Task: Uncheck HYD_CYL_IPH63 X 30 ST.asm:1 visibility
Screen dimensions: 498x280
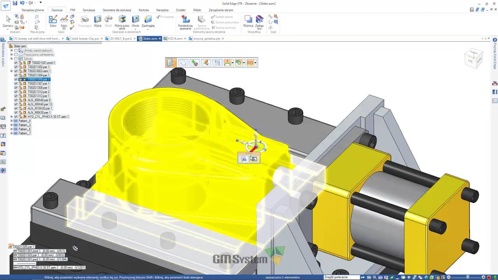Action: point(16,117)
